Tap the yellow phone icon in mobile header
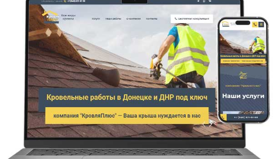Viewport: 273px width, 159px height. point(255,25)
